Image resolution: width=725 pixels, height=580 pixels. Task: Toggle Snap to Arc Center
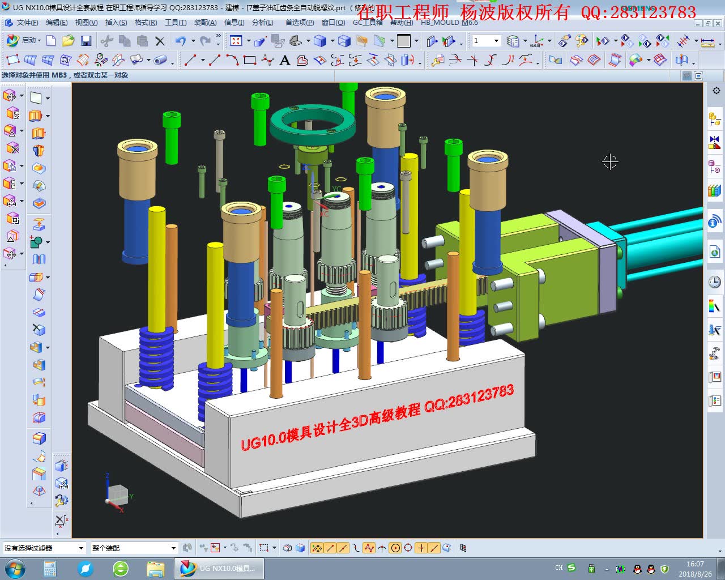(x=395, y=548)
